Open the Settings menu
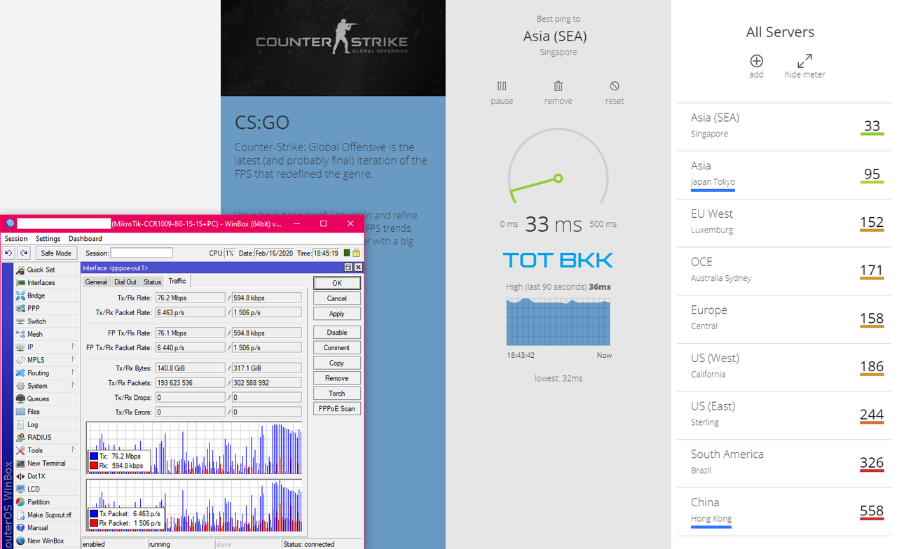Screen dimensions: 897x549 [48, 239]
